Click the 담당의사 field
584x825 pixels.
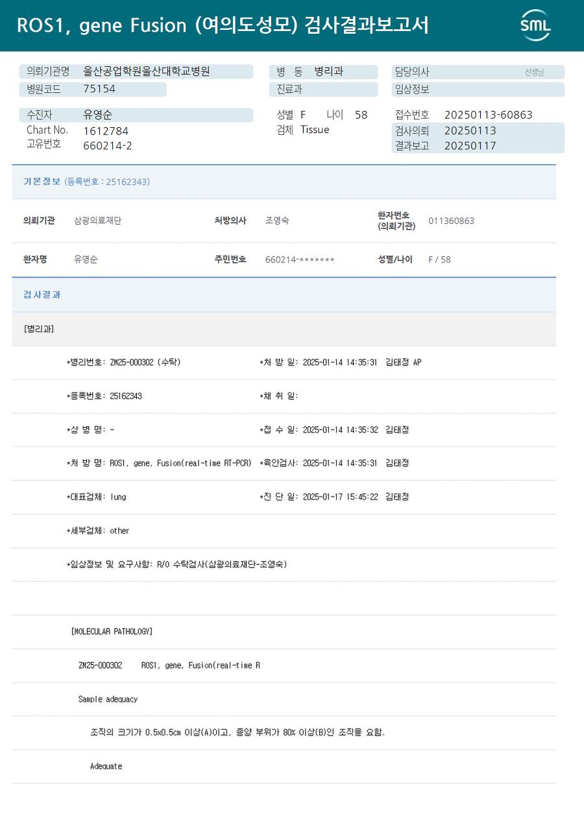point(478,72)
